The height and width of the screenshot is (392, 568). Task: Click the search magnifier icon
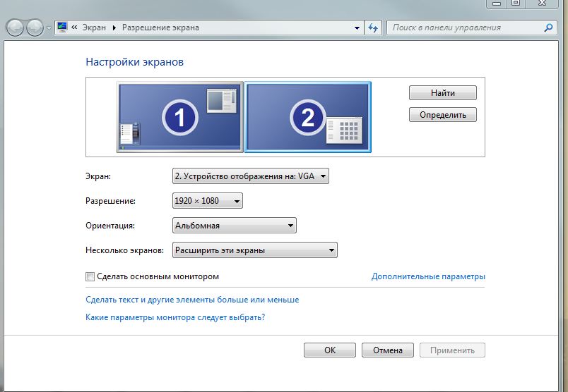(548, 28)
